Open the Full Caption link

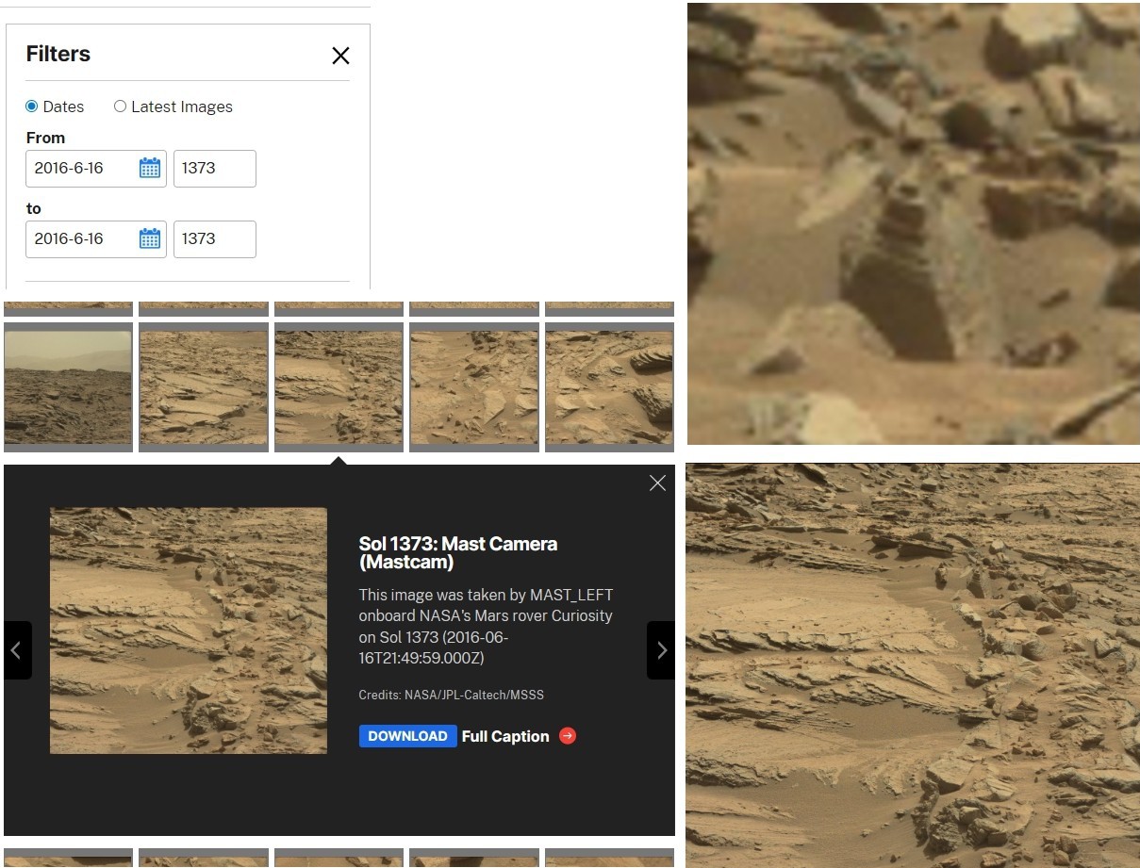[504, 736]
